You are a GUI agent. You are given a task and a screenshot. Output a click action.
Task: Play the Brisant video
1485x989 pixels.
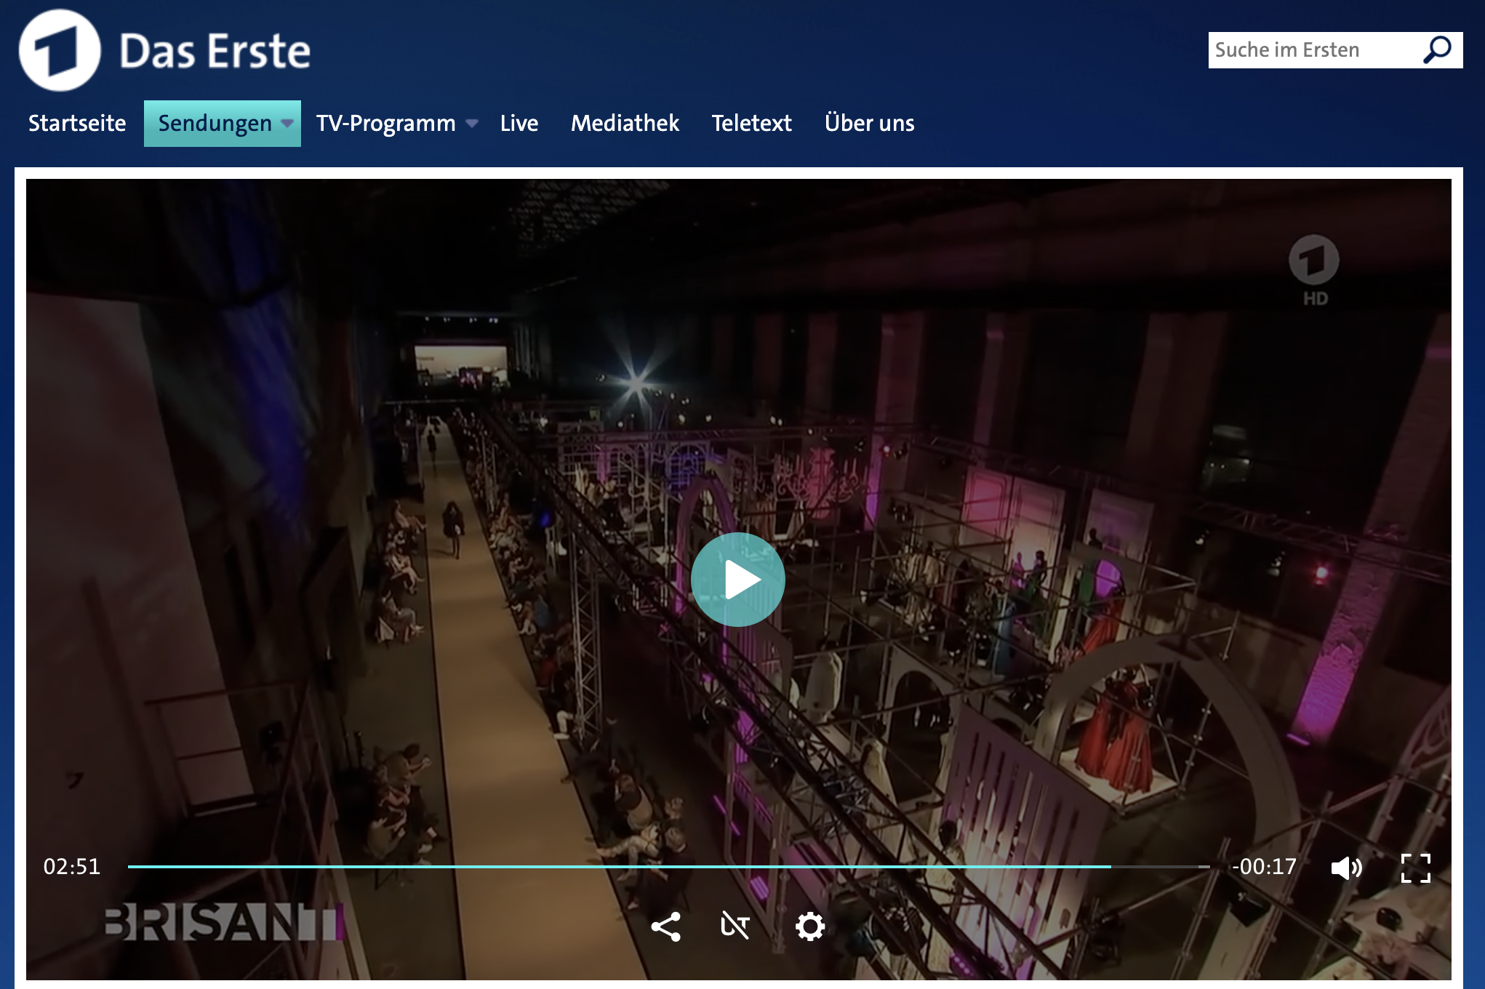tap(737, 580)
